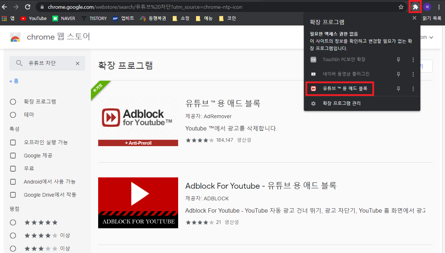Open the 유튜브 ™ 용 애드 블록 result title
The width and height of the screenshot is (445, 253).
coord(223,103)
